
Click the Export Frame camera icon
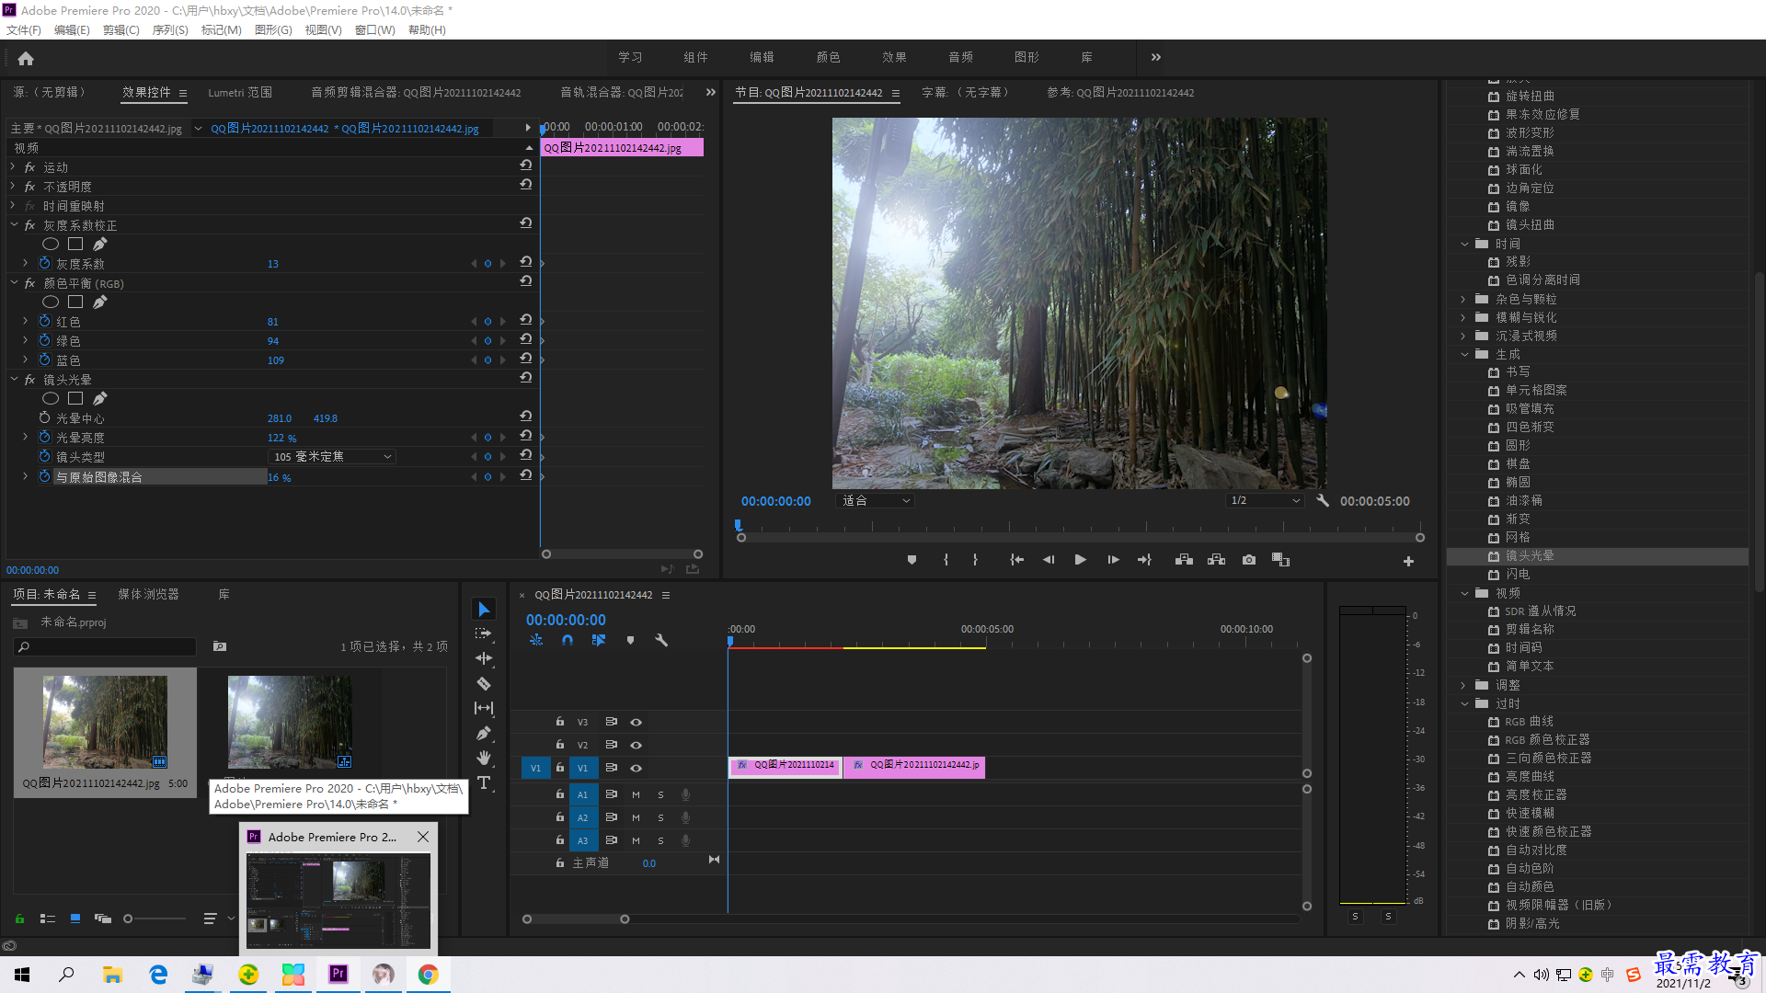(1248, 560)
